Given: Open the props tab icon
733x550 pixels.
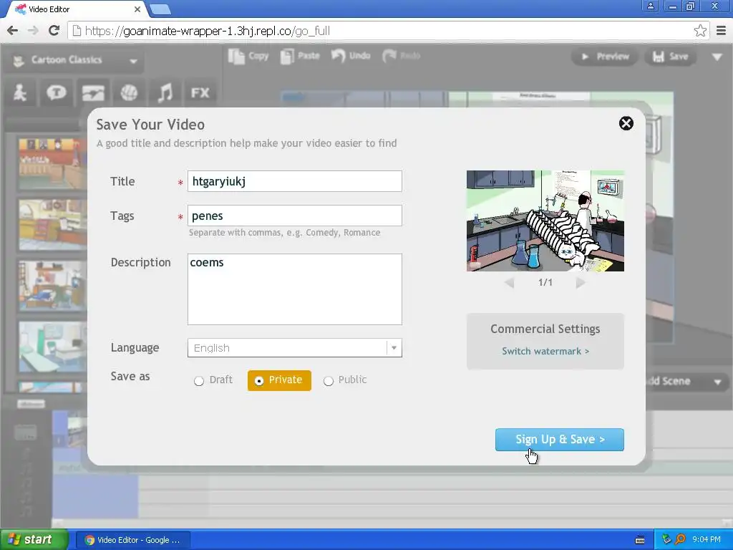Looking at the screenshot, I should coord(129,93).
